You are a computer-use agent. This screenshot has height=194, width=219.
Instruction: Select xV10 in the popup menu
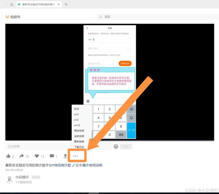tap(77, 125)
